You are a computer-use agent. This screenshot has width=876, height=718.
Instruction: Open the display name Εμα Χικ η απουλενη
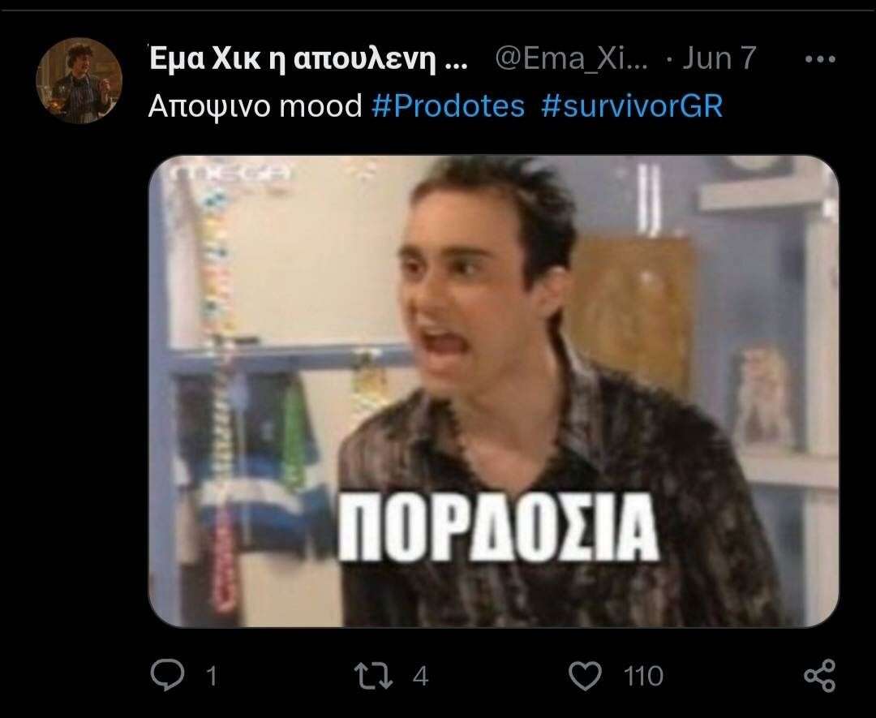click(x=308, y=58)
